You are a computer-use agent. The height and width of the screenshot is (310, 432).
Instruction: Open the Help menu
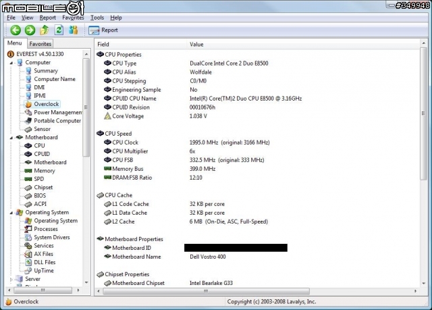point(116,18)
